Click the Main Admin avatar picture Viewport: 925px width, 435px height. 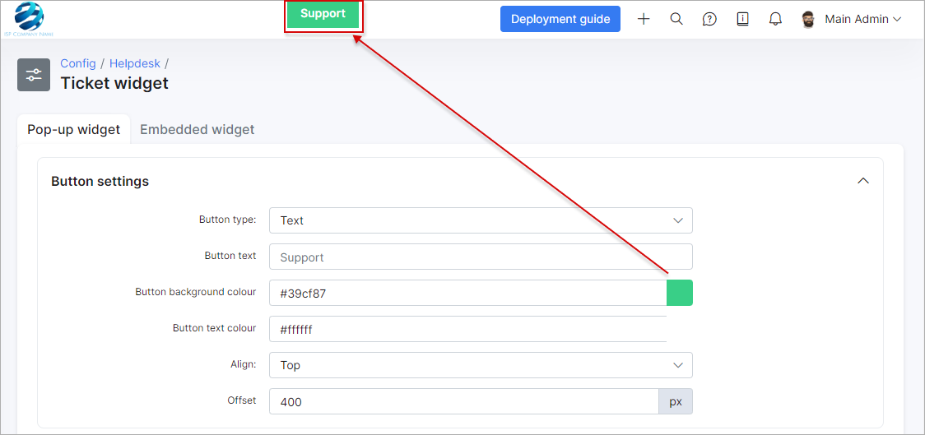808,19
